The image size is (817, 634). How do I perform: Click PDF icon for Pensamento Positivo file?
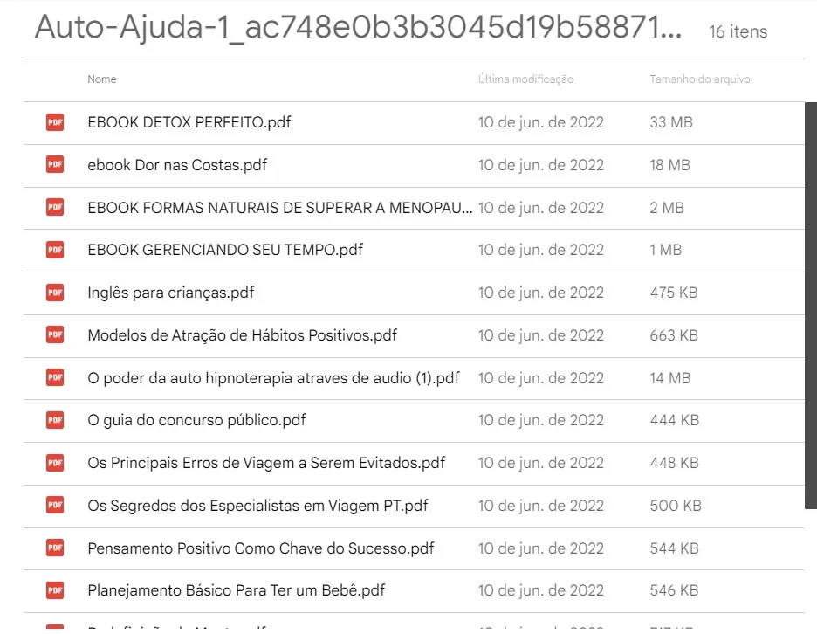click(x=55, y=548)
